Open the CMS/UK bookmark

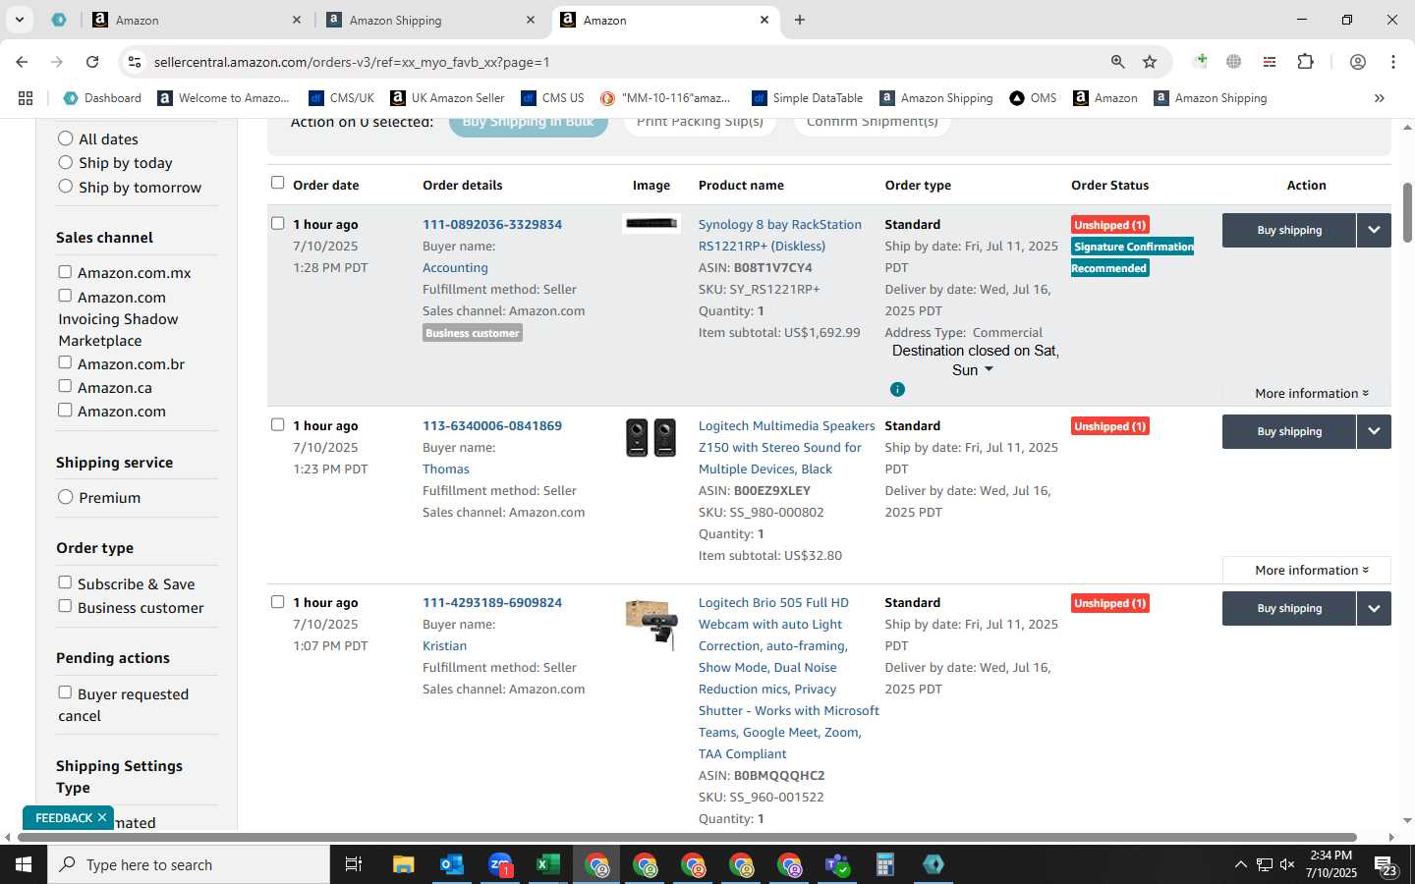[x=341, y=98]
